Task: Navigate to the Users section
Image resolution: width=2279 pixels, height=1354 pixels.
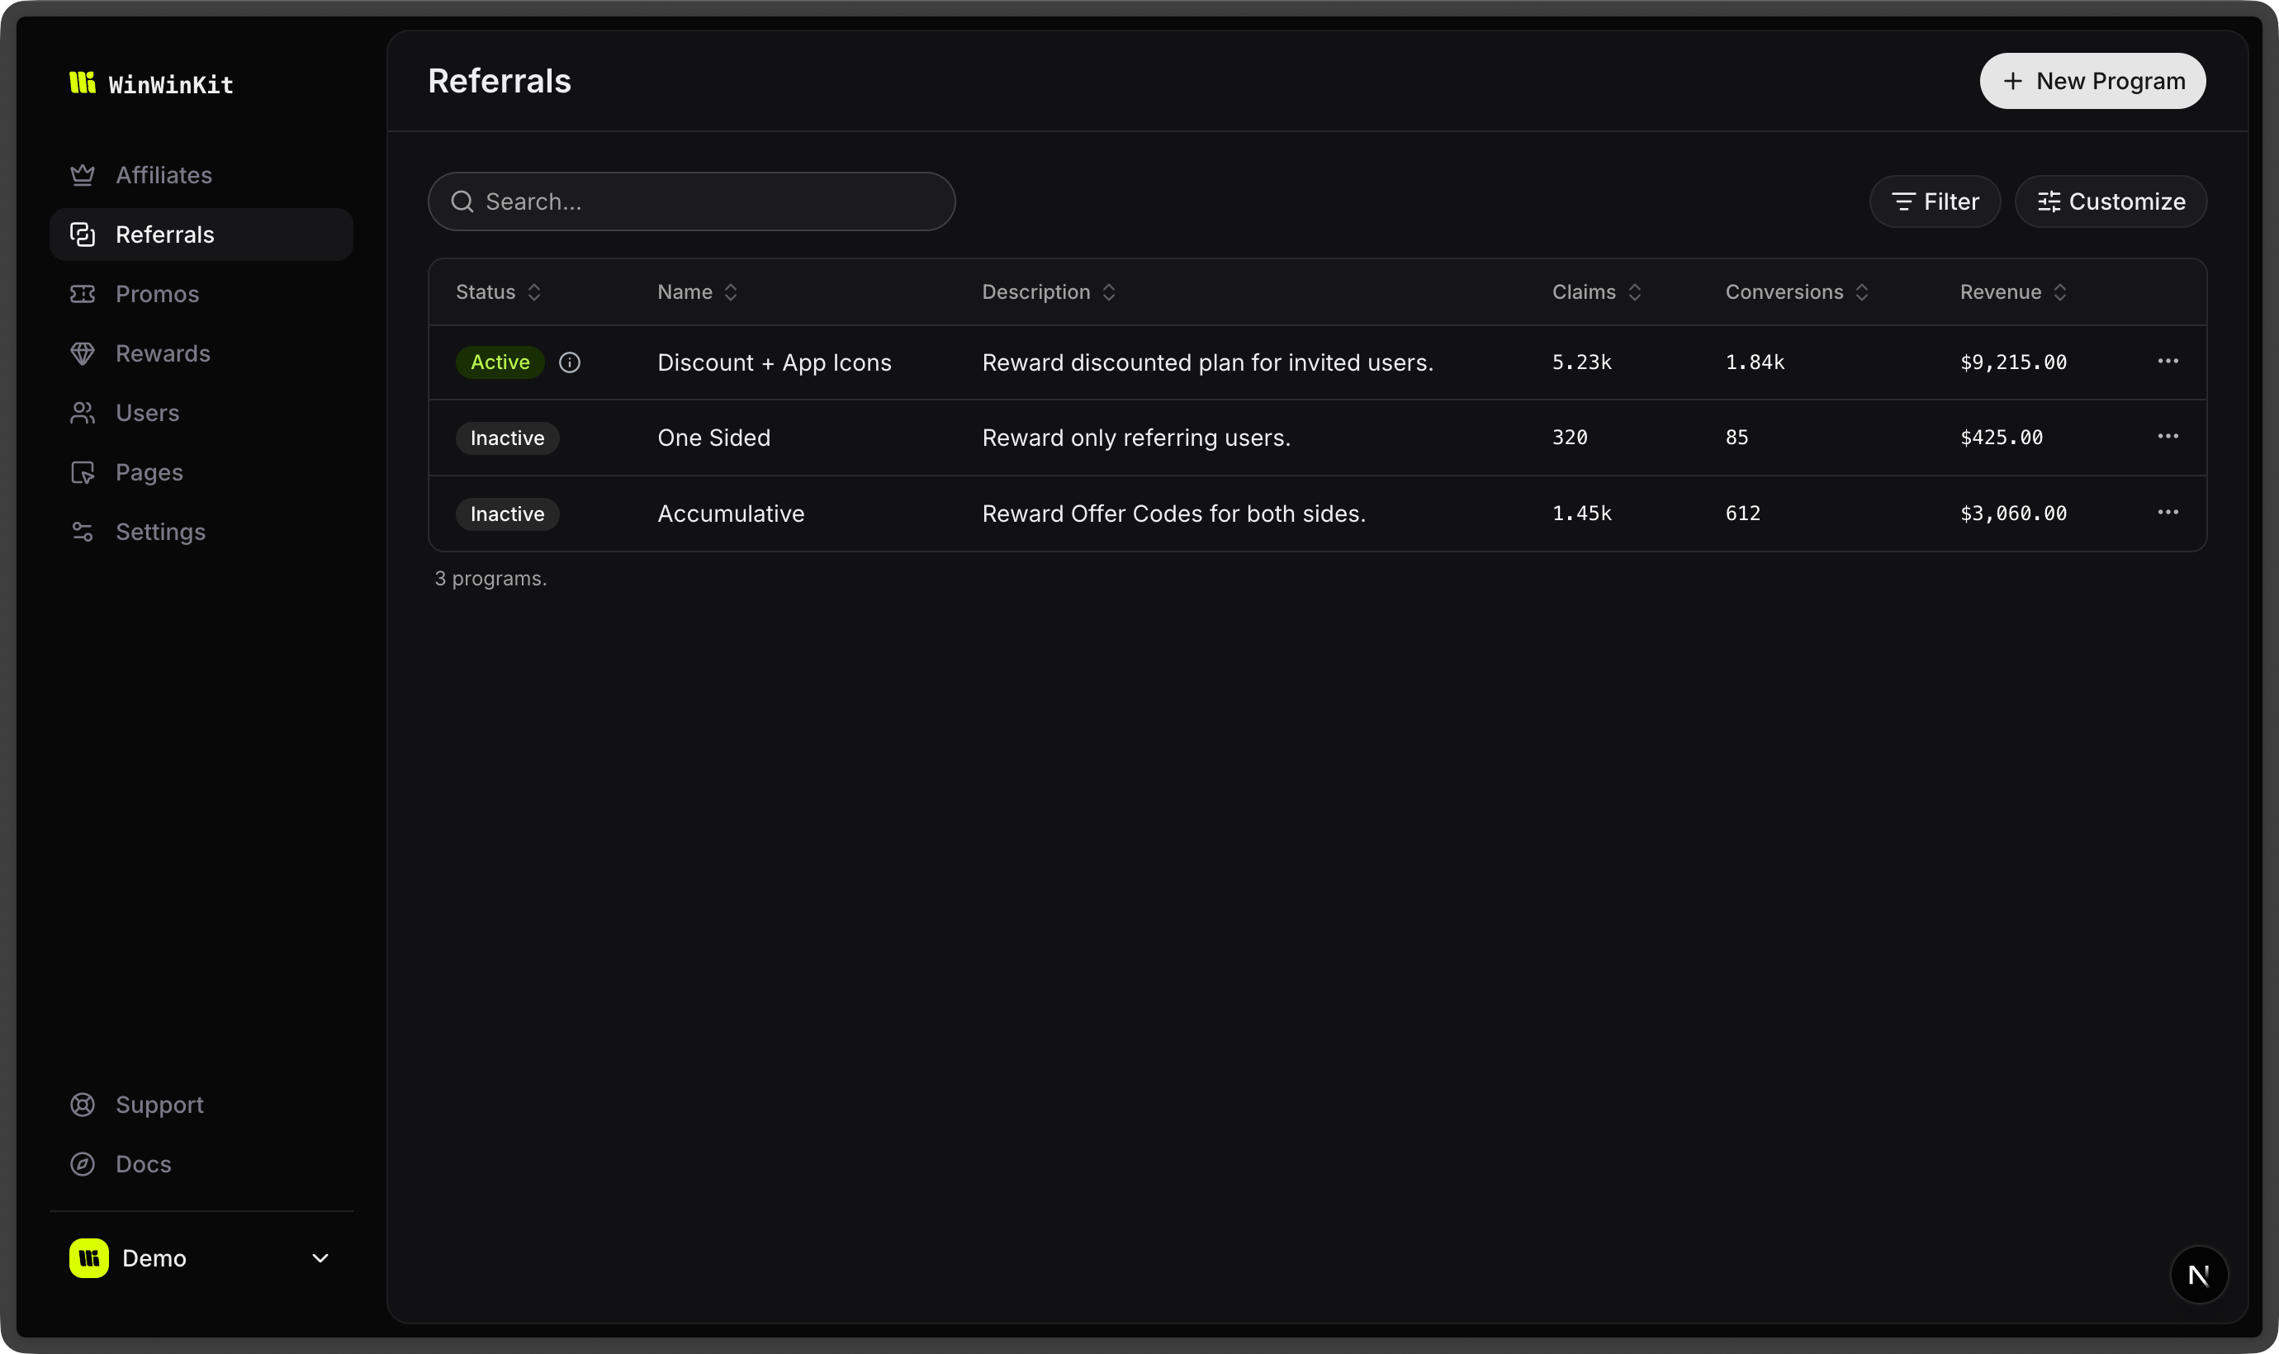Action: (x=201, y=413)
